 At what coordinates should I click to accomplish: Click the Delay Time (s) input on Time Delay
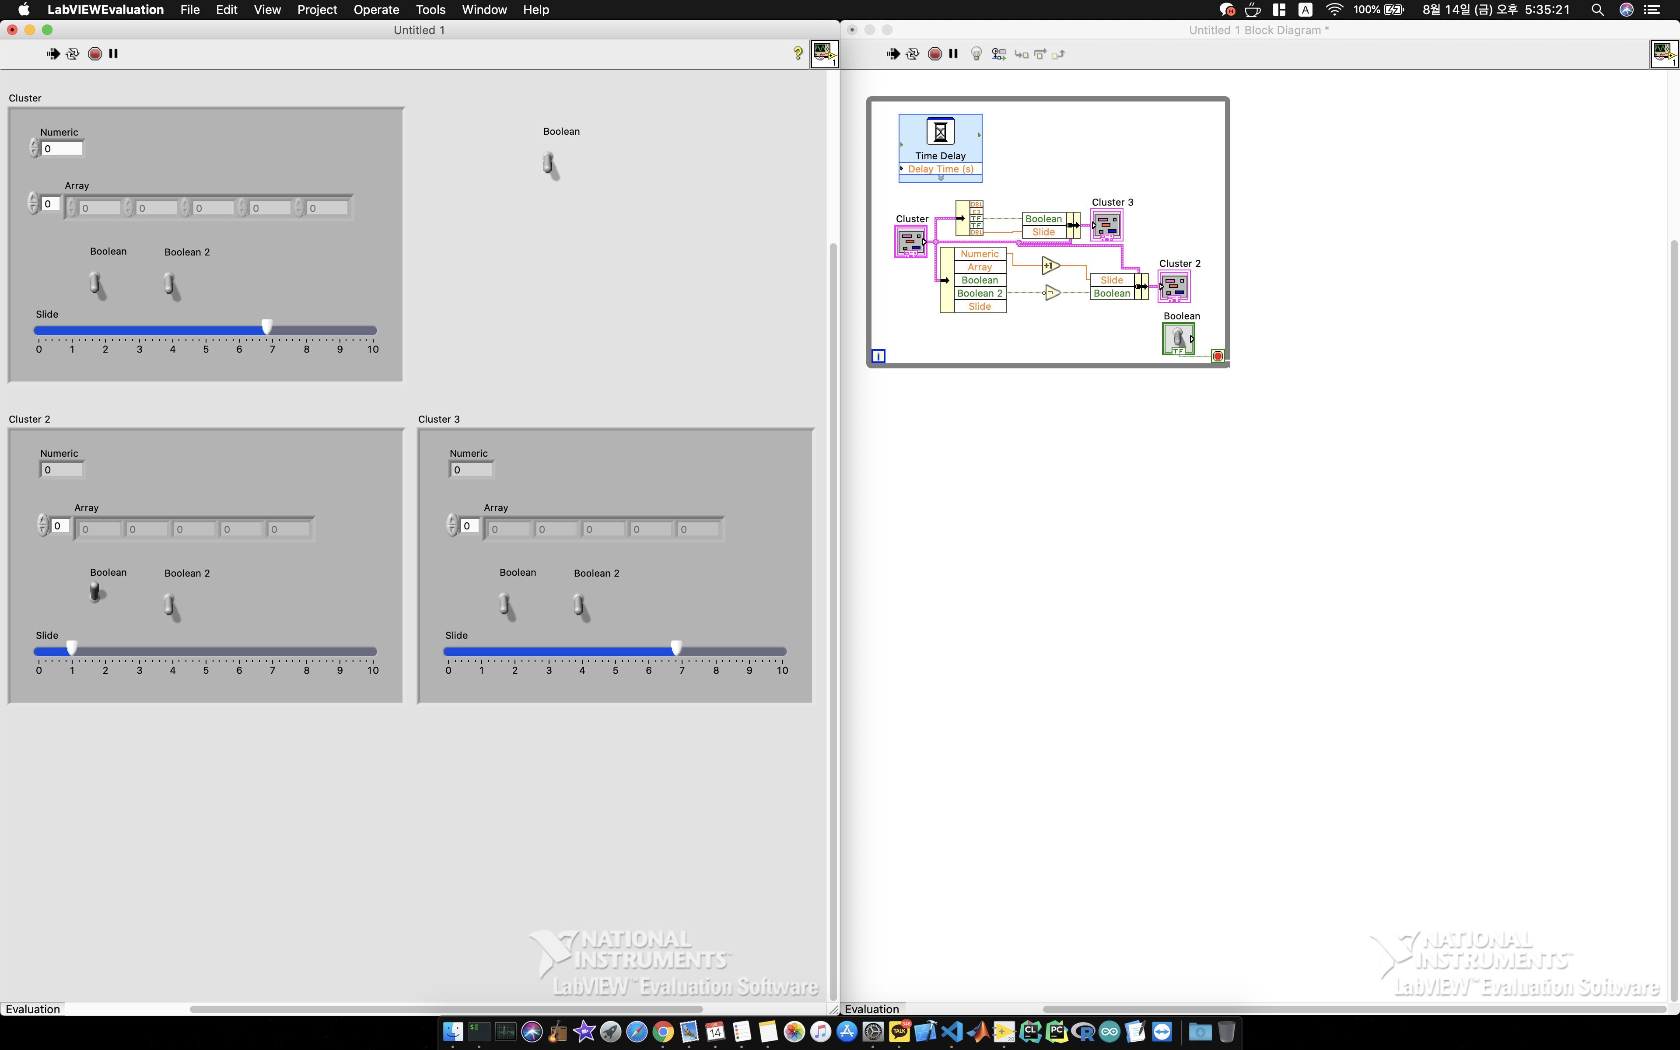click(941, 169)
